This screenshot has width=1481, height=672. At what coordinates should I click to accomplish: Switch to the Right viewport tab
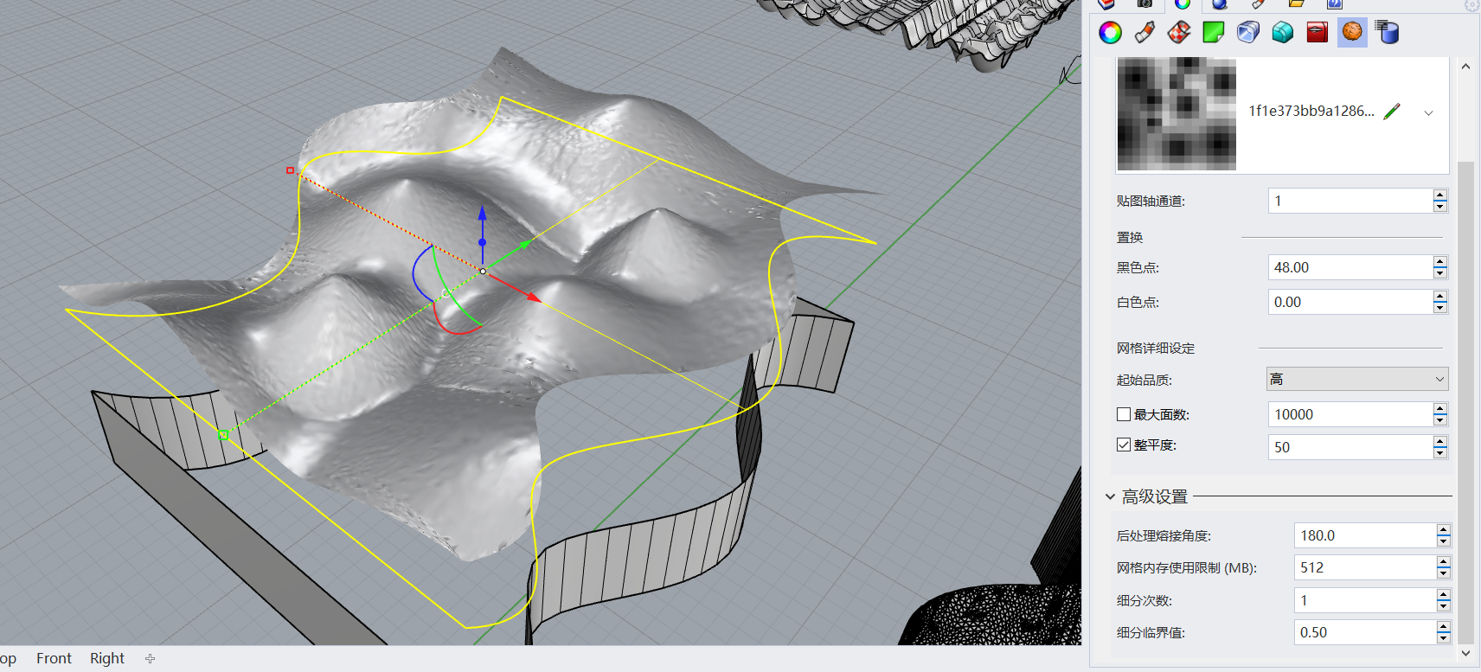pyautogui.click(x=107, y=658)
